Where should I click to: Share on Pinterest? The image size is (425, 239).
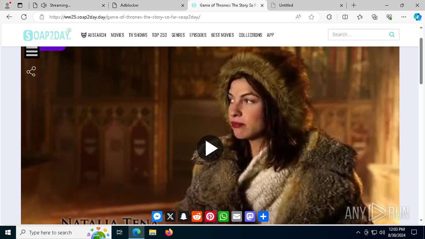pyautogui.click(x=210, y=216)
